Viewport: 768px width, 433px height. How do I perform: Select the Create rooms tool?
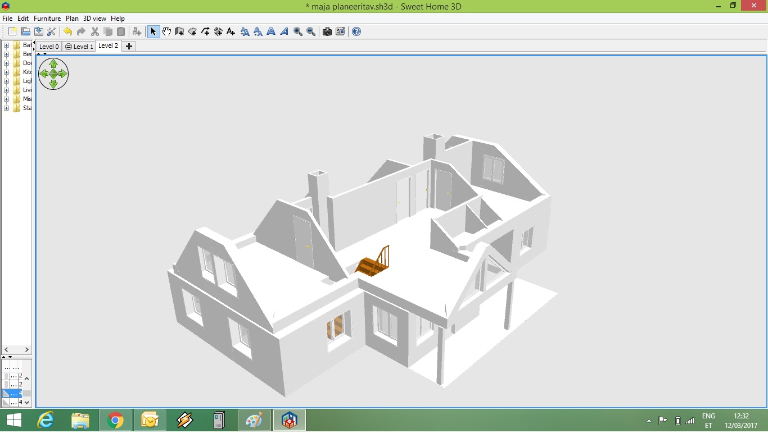click(192, 32)
